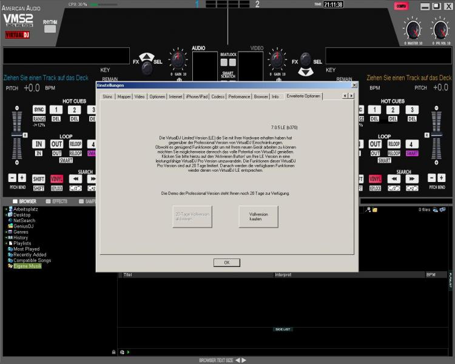Toggle the left BEATLOCK button

(224, 62)
